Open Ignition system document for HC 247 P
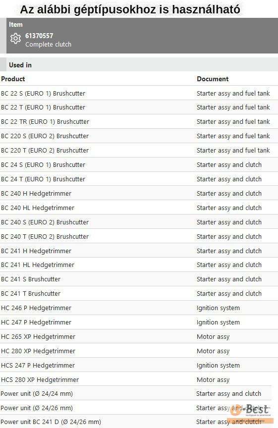 coord(218,322)
